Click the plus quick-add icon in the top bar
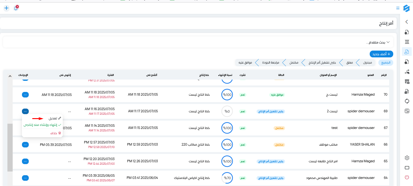Screen dimensions: 413x186 click(x=6, y=8)
